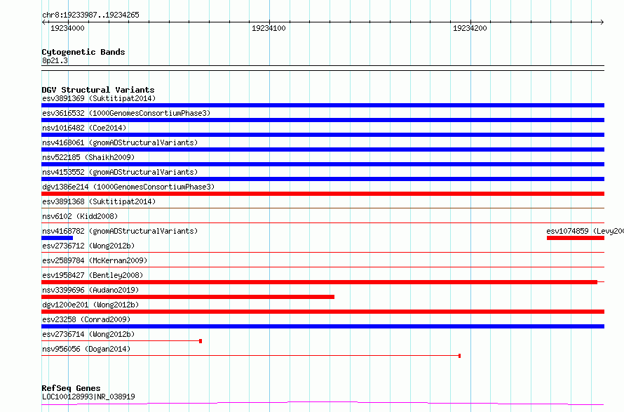The height and width of the screenshot is (412, 624).
Task: Select nsv3399696 (Audano2019) label
Action: 90,290
